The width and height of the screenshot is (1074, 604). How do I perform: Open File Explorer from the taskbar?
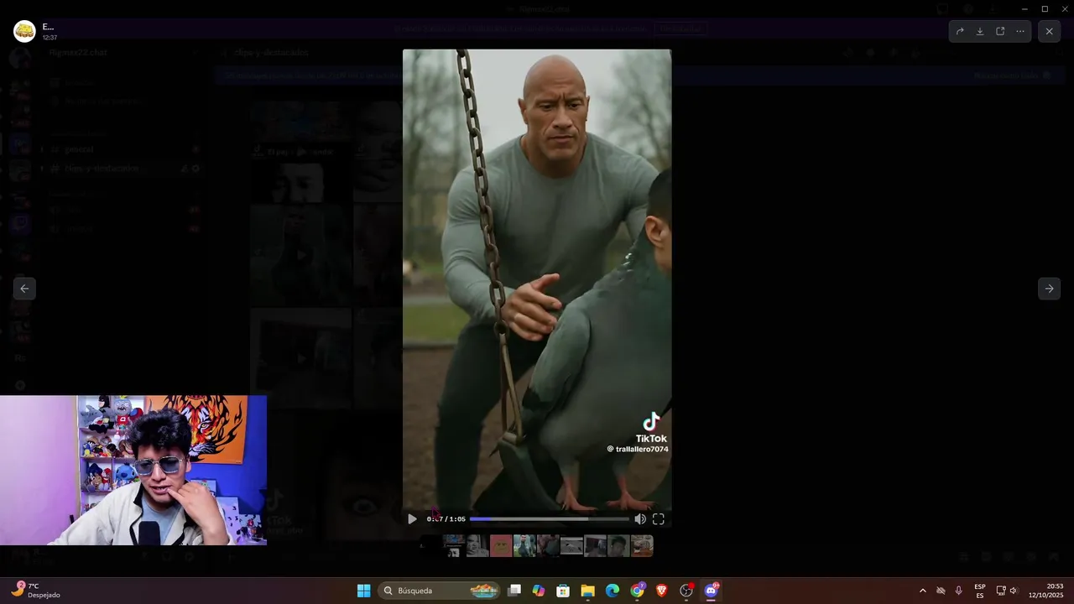(588, 591)
